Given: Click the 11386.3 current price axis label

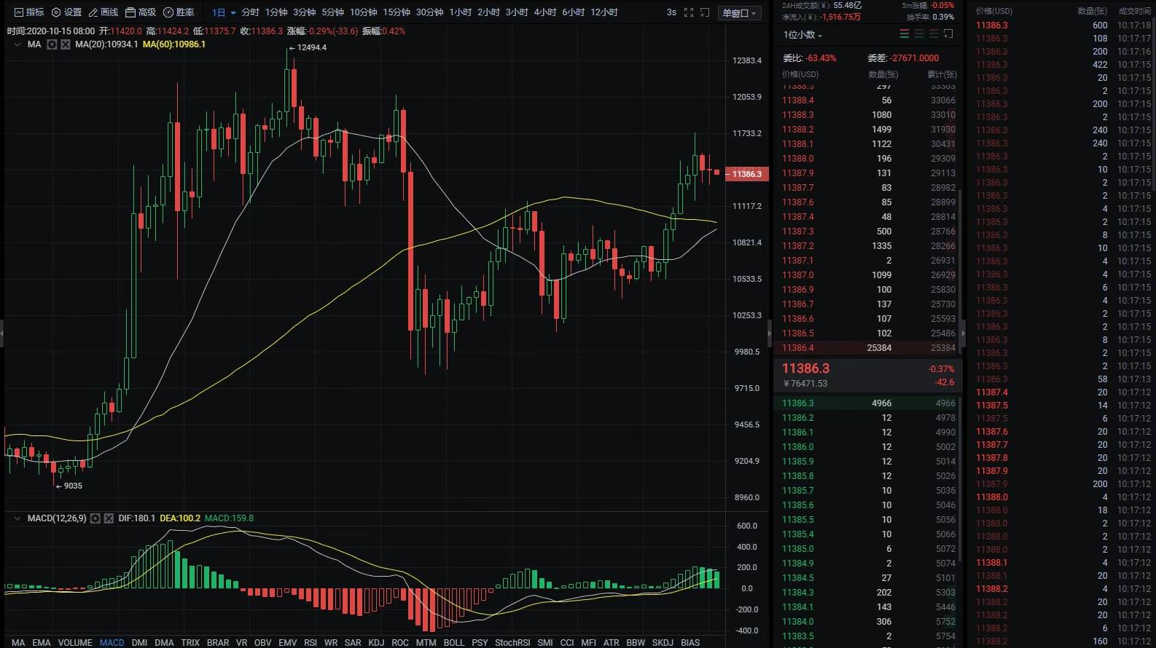Looking at the screenshot, I should pyautogui.click(x=746, y=174).
